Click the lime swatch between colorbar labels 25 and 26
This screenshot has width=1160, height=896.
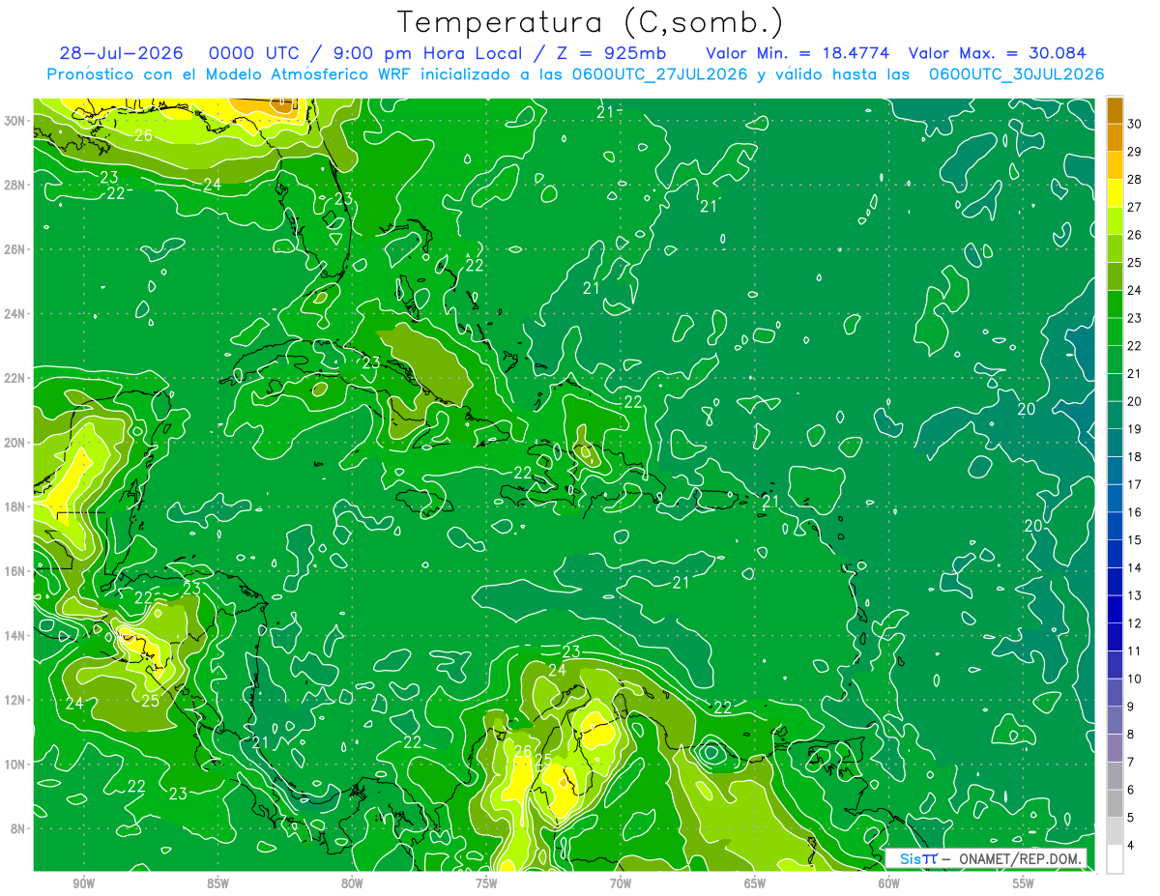tap(1115, 248)
